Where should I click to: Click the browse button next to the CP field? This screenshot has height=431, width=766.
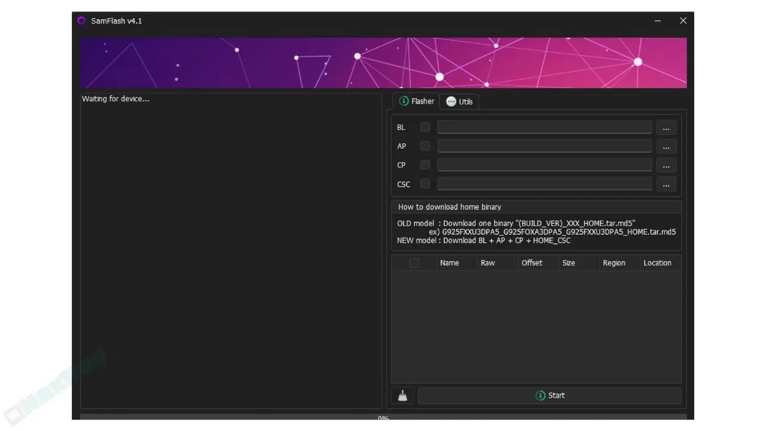[666, 165]
